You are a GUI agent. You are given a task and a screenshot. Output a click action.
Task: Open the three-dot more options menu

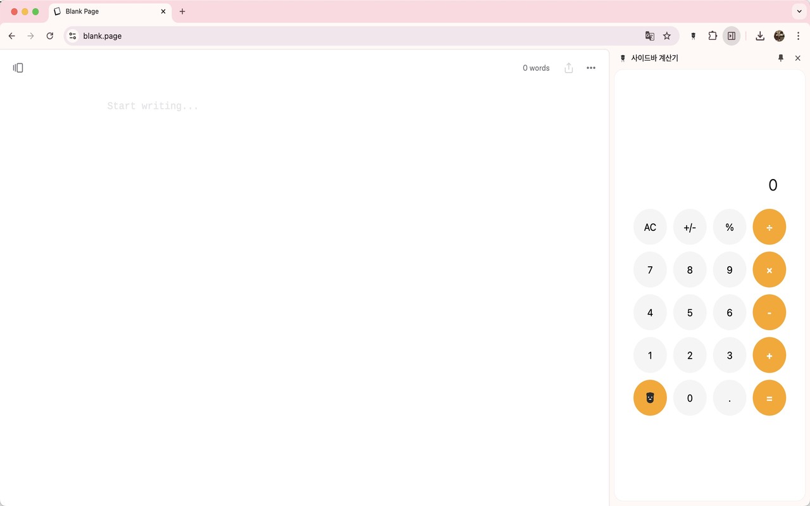pyautogui.click(x=591, y=68)
